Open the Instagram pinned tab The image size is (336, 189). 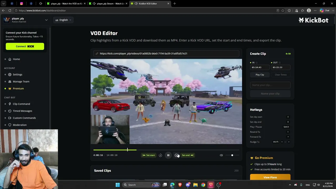[x=22, y=4]
